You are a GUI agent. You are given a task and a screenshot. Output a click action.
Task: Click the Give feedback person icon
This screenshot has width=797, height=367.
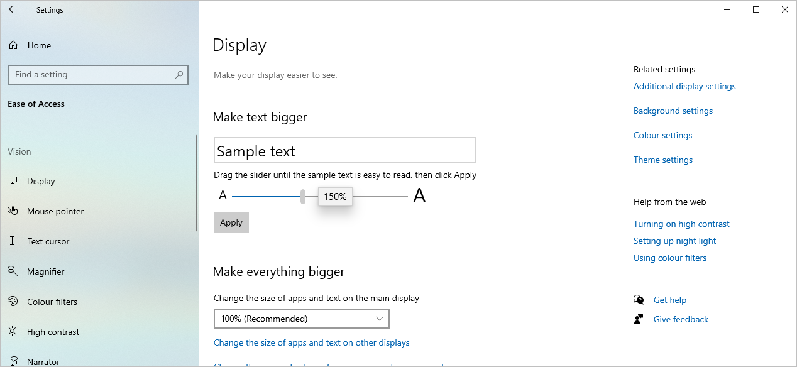639,319
